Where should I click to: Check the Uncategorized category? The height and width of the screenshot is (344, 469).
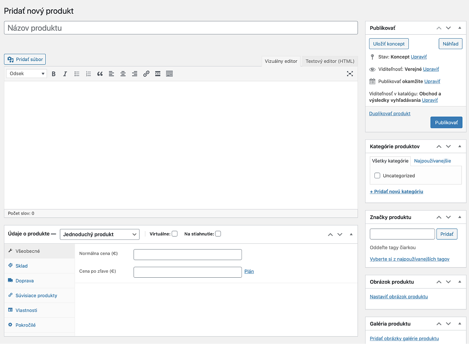coord(377,176)
